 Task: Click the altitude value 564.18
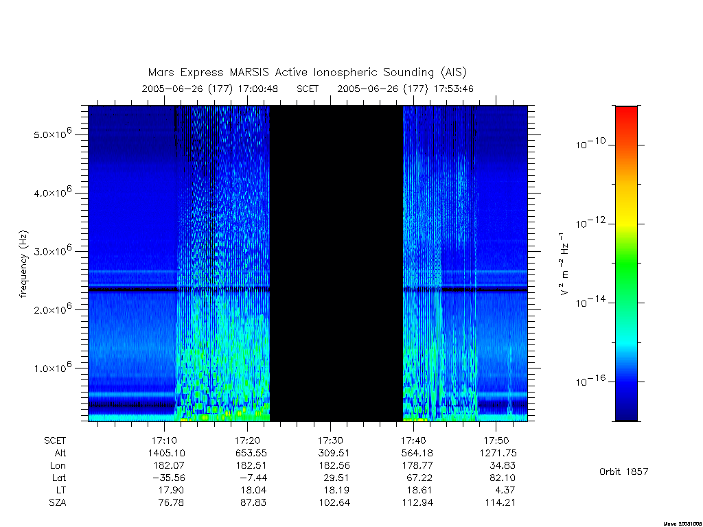coord(417,453)
